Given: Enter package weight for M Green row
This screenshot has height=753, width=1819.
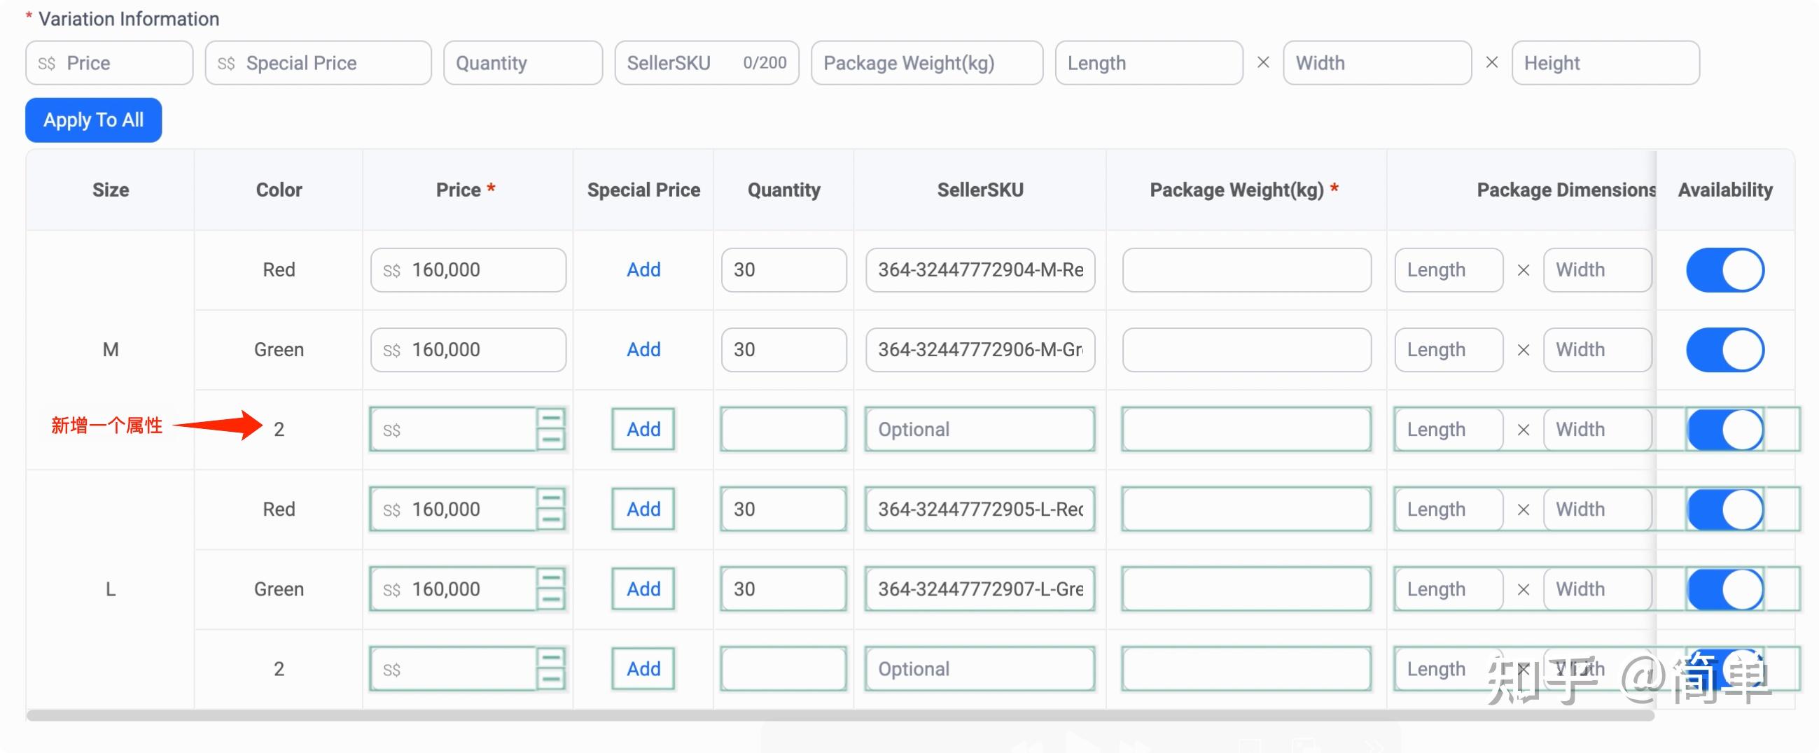Looking at the screenshot, I should pyautogui.click(x=1246, y=349).
